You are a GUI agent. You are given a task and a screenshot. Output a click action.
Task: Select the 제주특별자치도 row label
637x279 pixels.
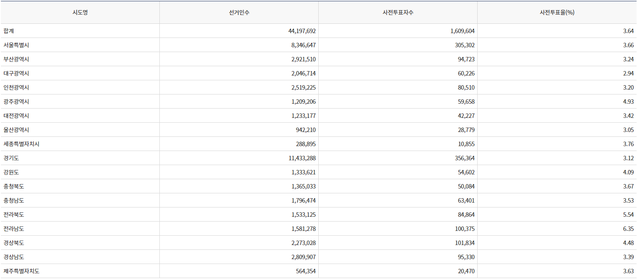[x=21, y=271]
